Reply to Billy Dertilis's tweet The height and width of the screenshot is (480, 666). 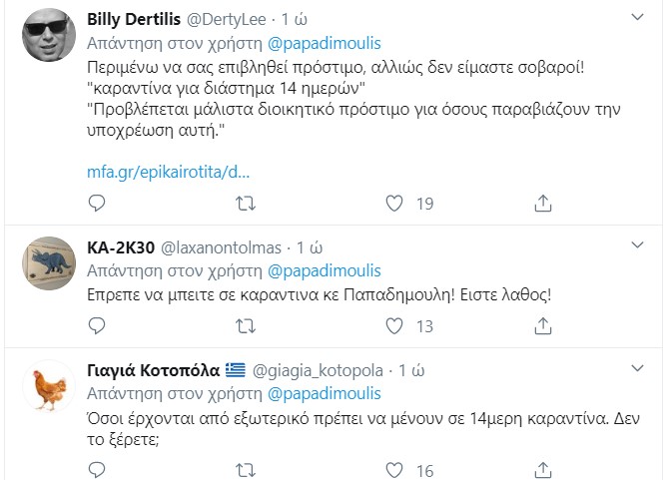click(97, 204)
